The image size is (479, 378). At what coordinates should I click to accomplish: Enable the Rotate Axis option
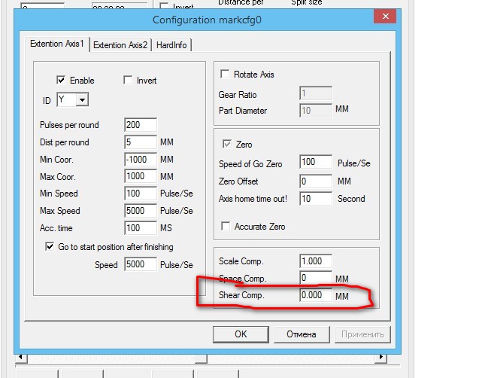pos(225,75)
